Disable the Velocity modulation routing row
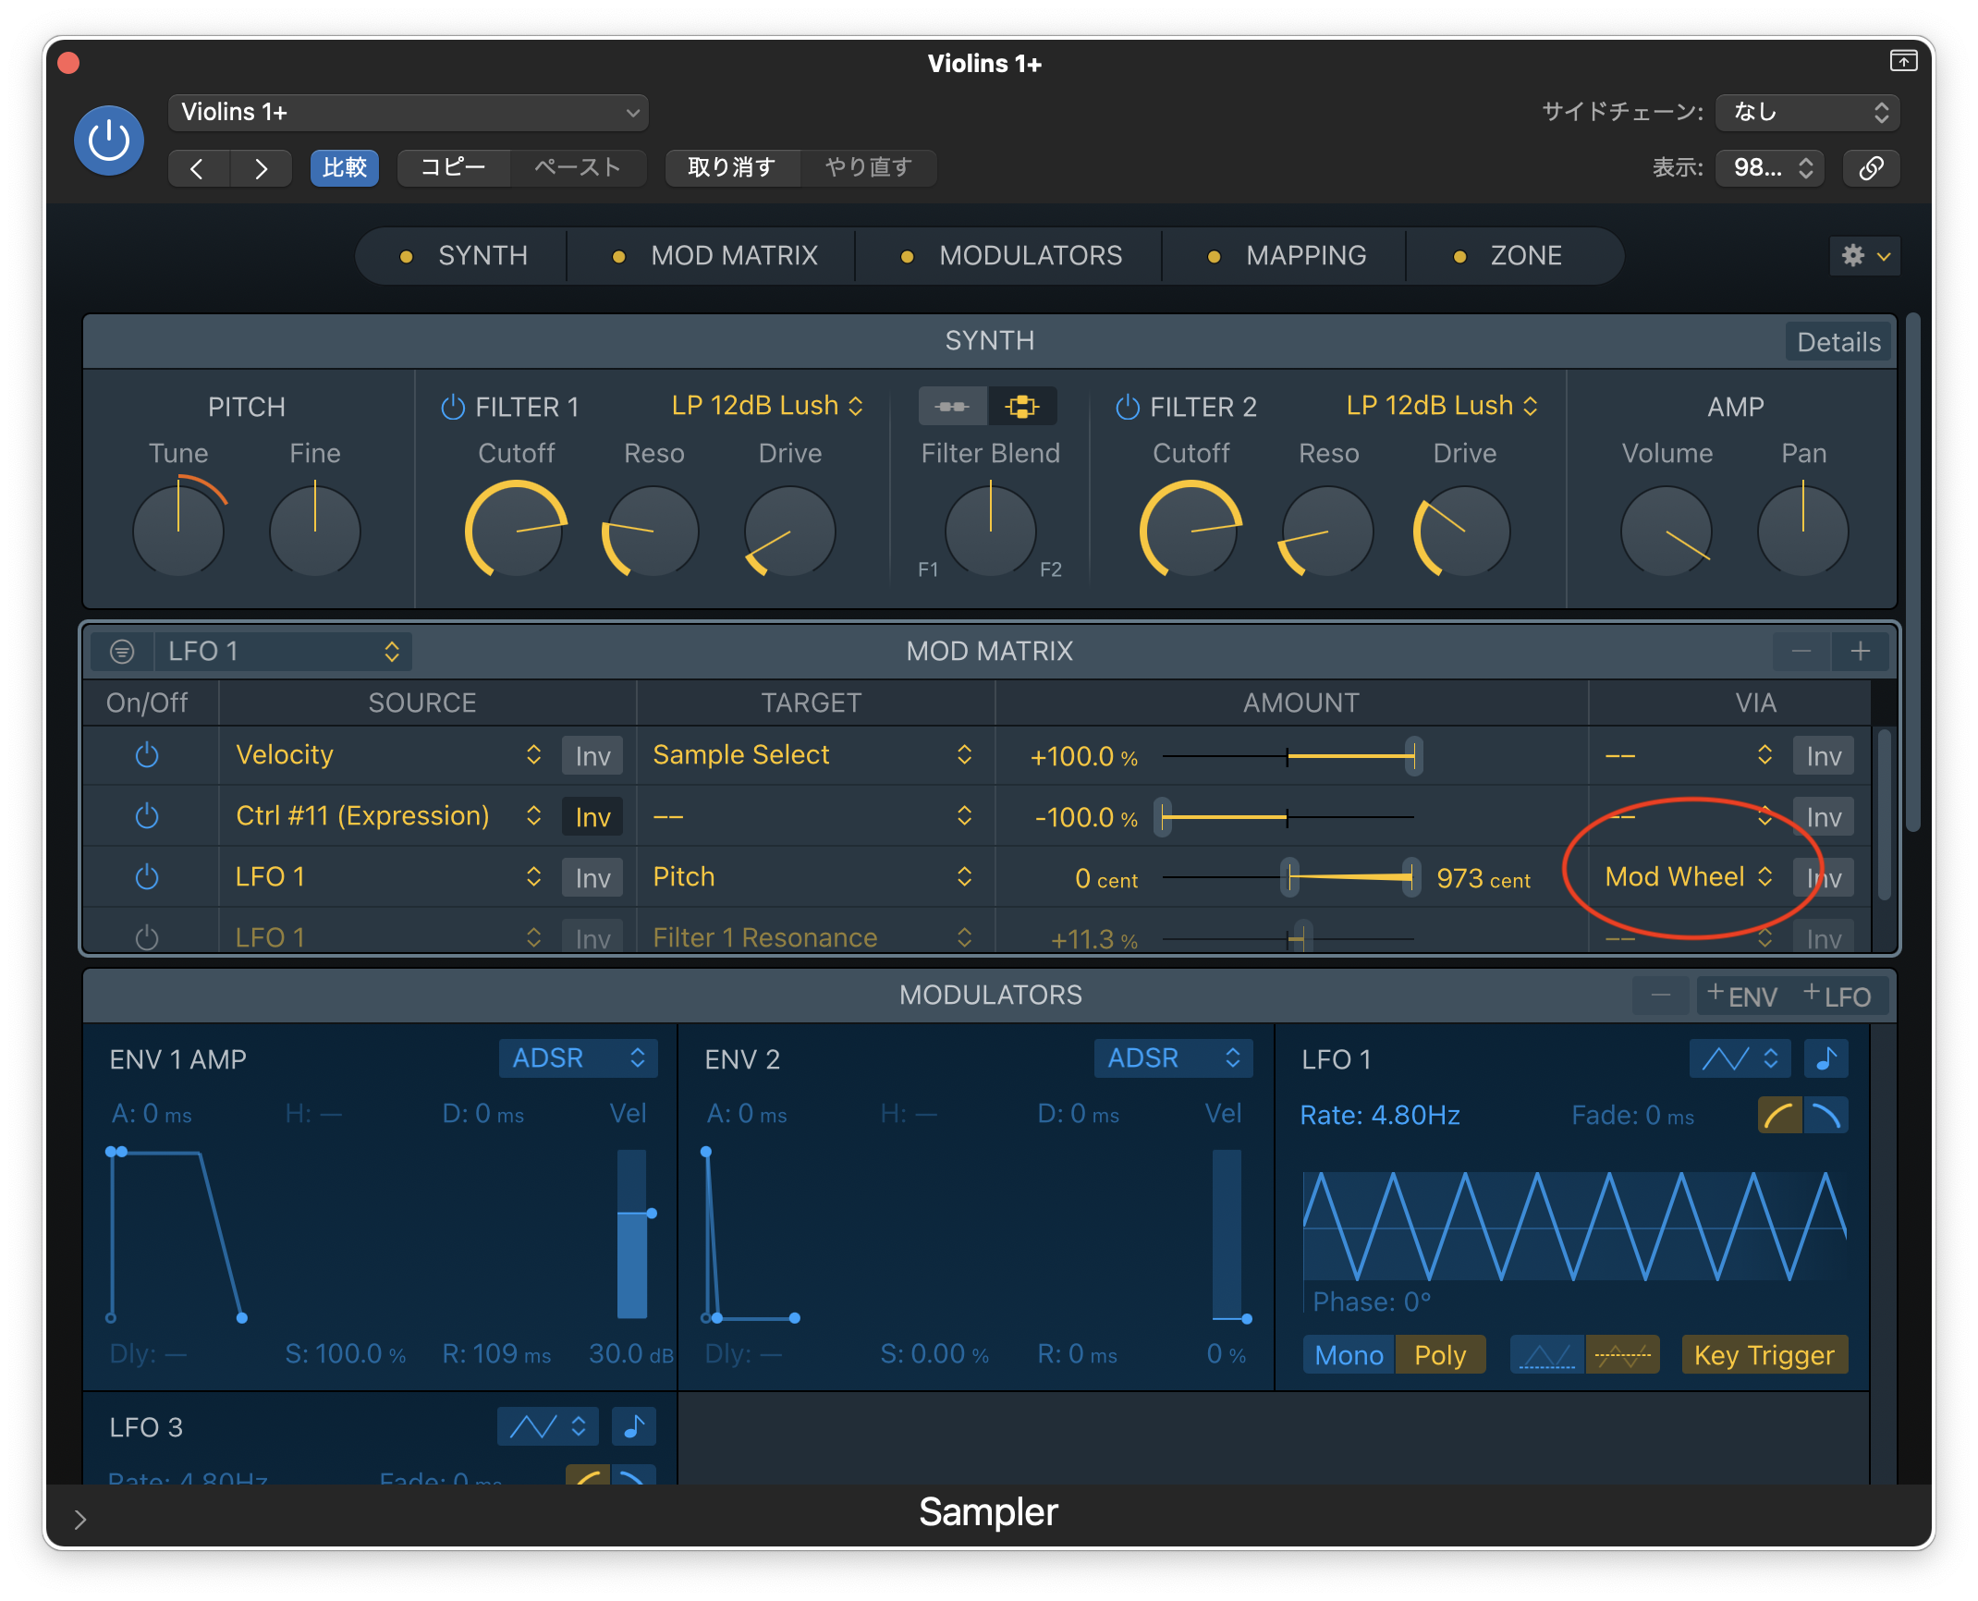 click(x=147, y=755)
